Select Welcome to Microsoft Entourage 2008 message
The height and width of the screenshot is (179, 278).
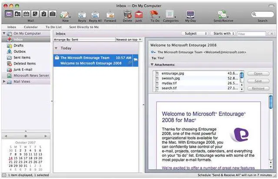coord(93,60)
